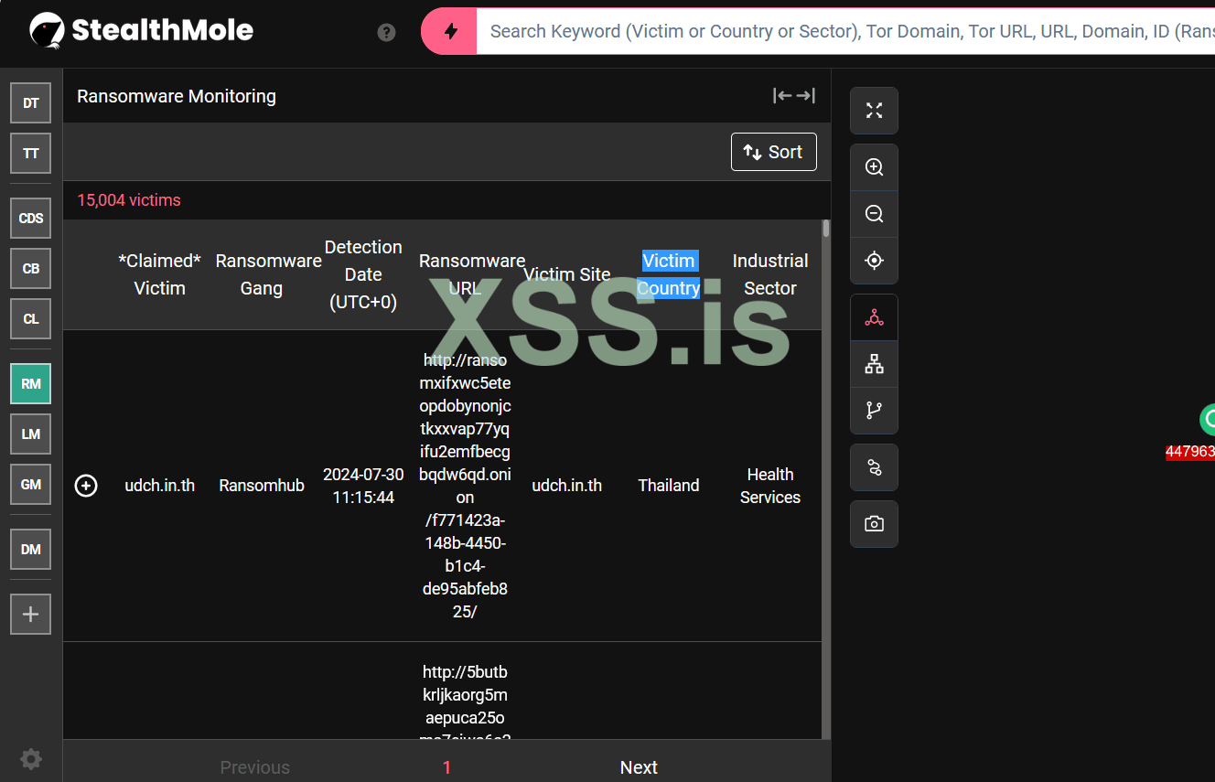The height and width of the screenshot is (782, 1215).
Task: Go to the Next page
Action: pyautogui.click(x=639, y=767)
